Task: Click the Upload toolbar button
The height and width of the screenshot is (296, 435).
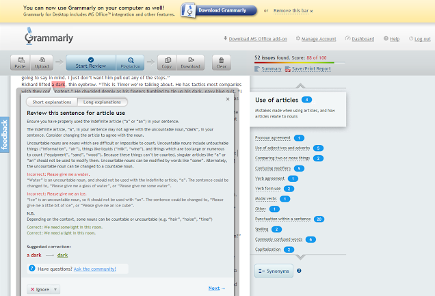Action: 42,62
